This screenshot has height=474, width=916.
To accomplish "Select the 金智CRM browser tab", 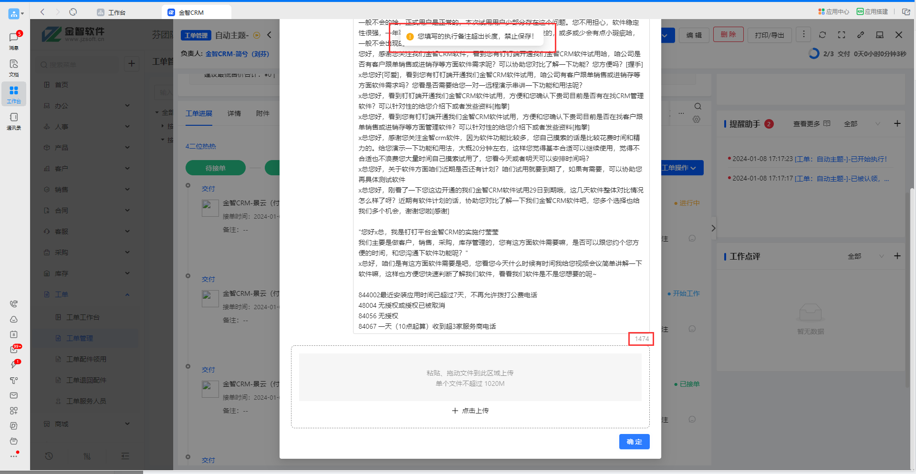I will 197,12.
